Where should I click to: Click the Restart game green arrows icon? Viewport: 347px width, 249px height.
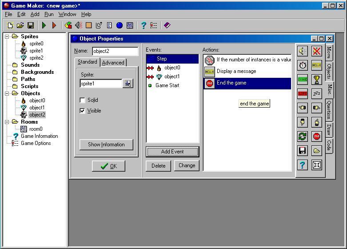point(303,137)
